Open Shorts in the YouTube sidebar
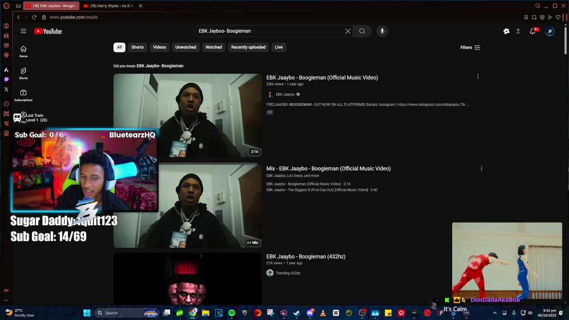Image resolution: width=569 pixels, height=320 pixels. 23,73
